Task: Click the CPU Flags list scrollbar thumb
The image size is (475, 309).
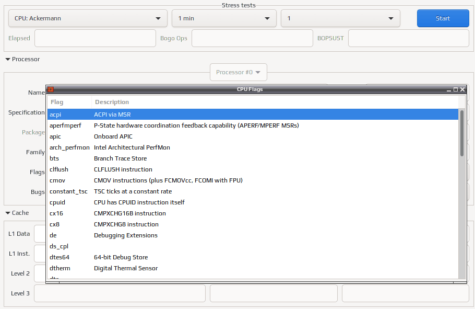Action: tap(462, 133)
